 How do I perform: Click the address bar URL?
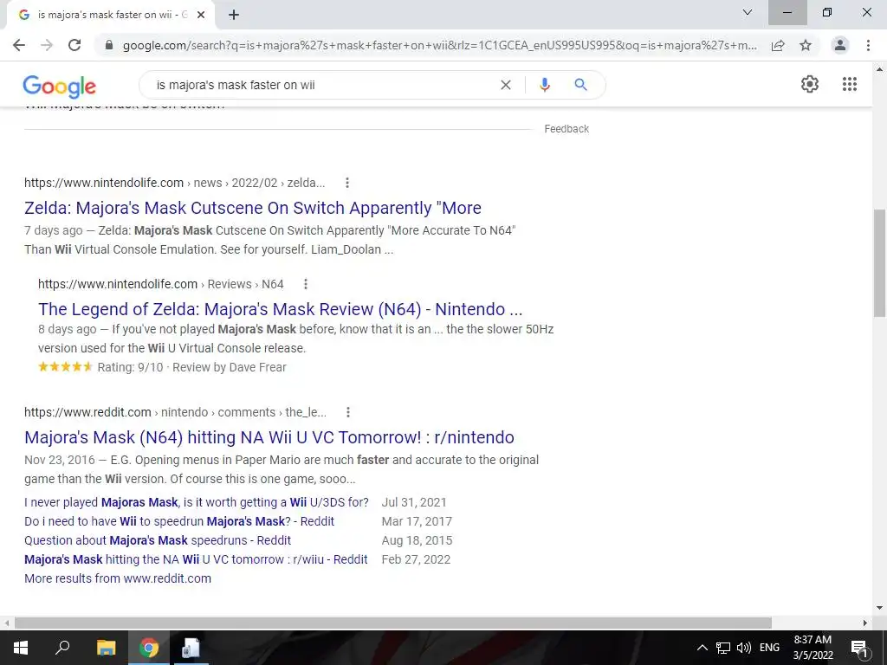point(439,45)
